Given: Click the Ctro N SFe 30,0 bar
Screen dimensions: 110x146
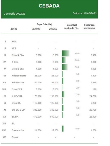Looking at the screenshot, I should coord(65,67).
